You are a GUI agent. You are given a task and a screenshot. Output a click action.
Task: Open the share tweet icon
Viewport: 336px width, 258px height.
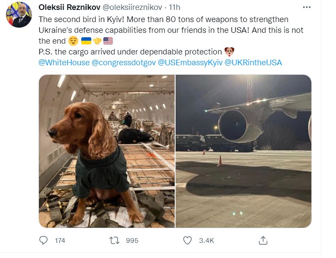click(263, 240)
